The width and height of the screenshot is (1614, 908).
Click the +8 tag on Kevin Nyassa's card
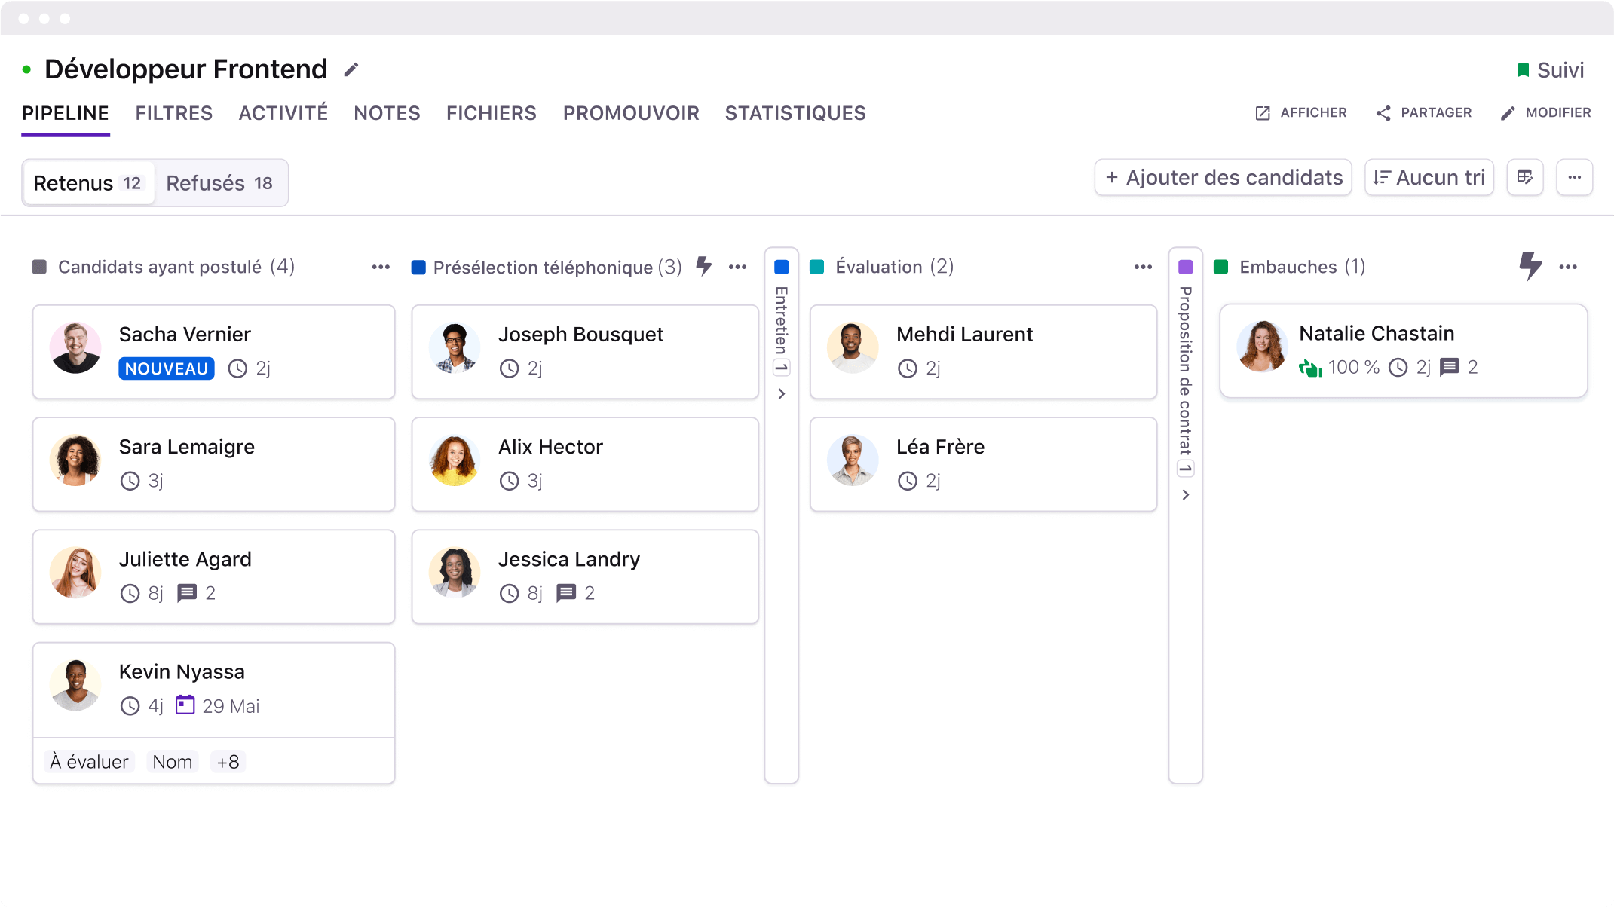tap(228, 761)
